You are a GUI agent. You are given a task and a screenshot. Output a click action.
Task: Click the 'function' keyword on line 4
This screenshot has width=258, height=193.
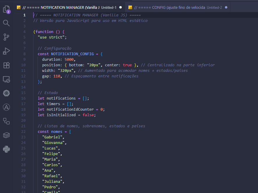(45, 32)
